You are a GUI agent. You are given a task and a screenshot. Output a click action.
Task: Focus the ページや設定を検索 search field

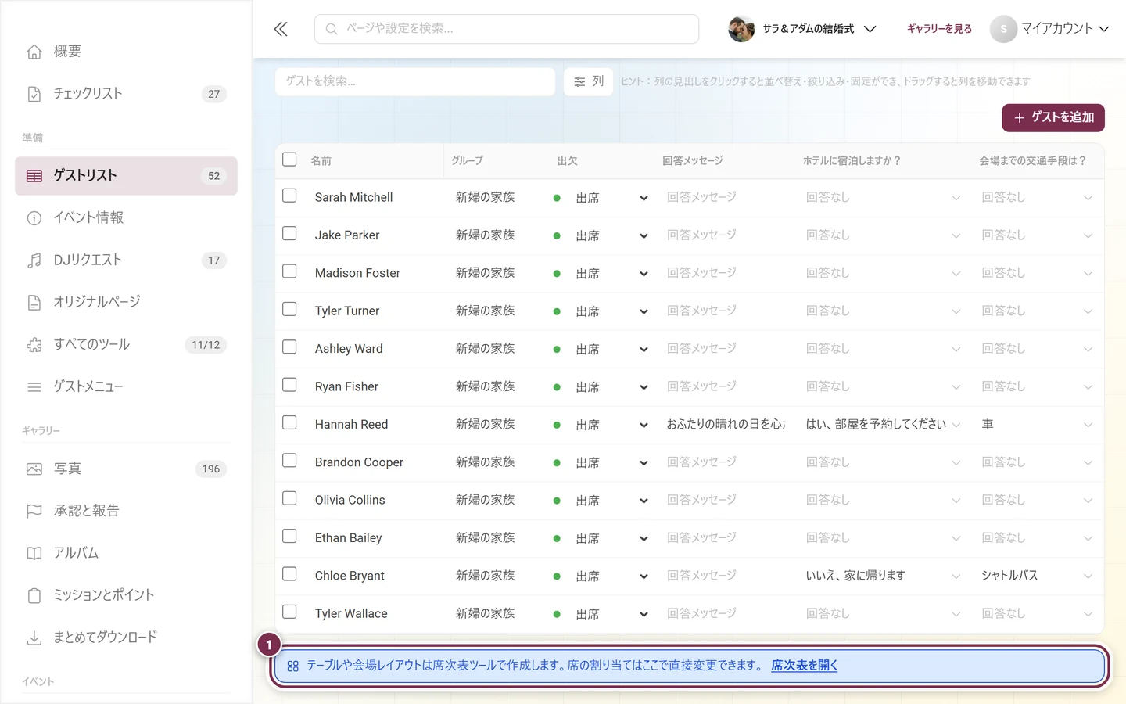pos(507,29)
